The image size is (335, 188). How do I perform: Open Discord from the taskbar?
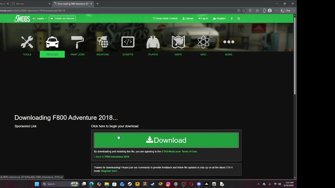pos(199,184)
